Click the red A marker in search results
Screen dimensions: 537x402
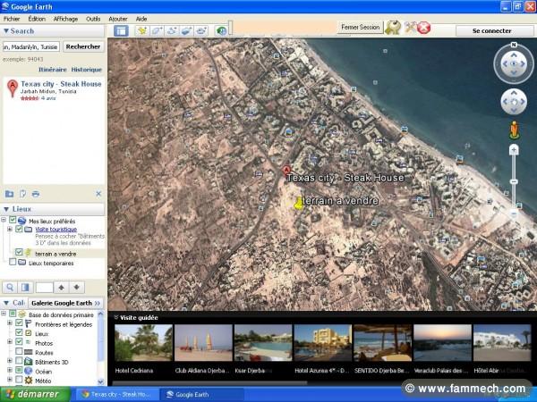[13, 88]
